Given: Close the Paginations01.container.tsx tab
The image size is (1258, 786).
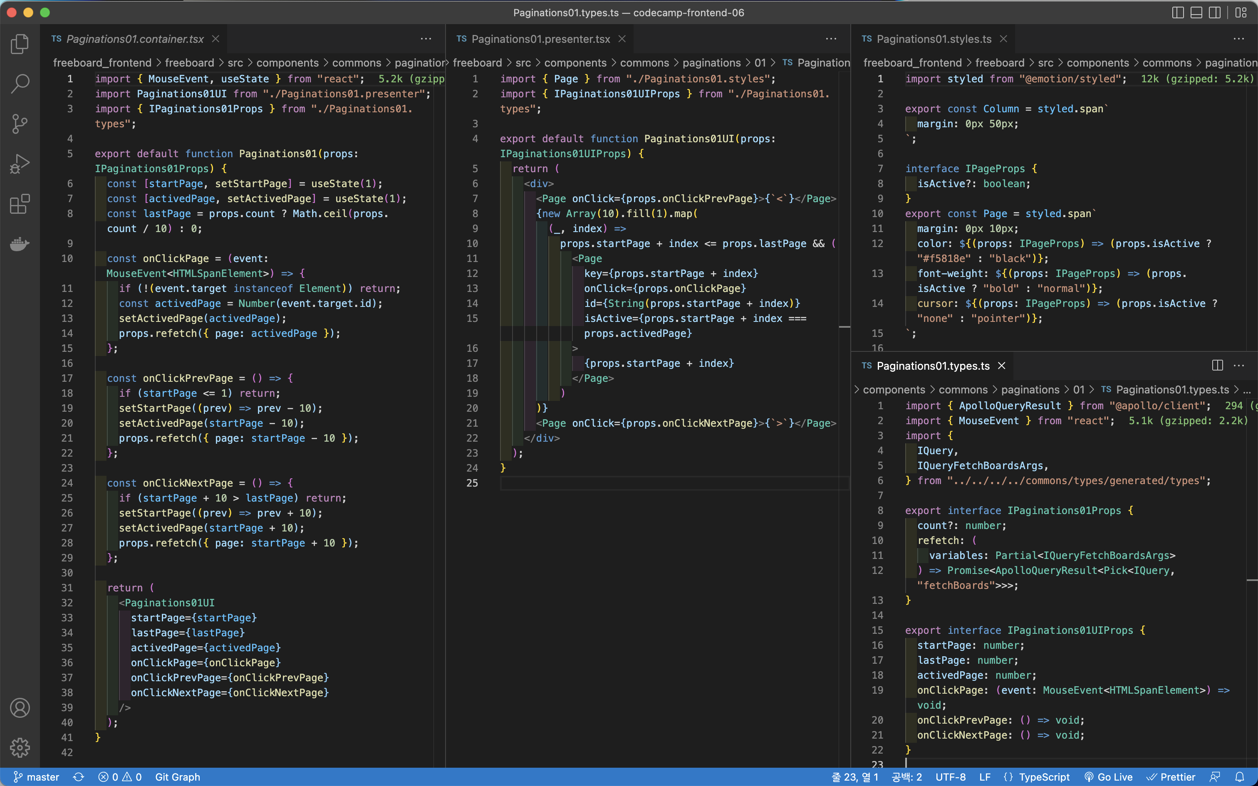Looking at the screenshot, I should click(216, 39).
